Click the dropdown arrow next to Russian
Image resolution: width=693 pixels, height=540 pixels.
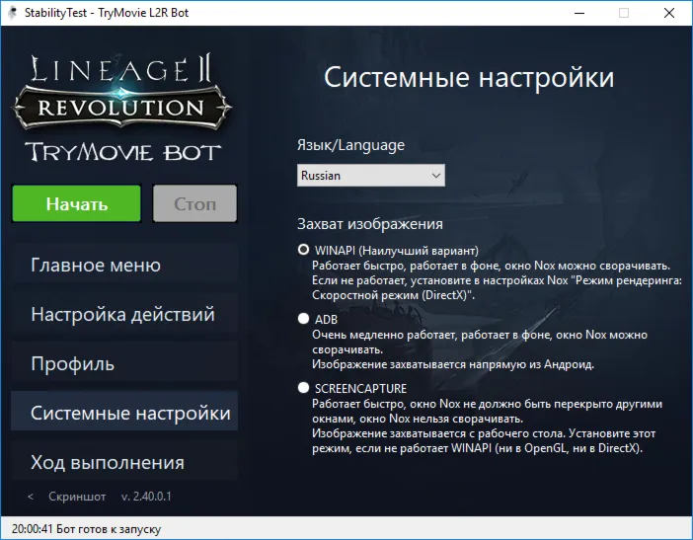click(x=436, y=176)
